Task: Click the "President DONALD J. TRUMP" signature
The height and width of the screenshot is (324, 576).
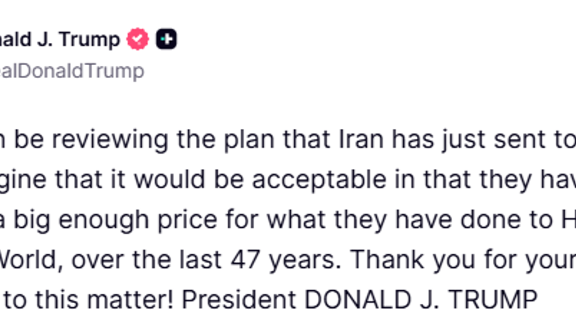Action: point(359,300)
